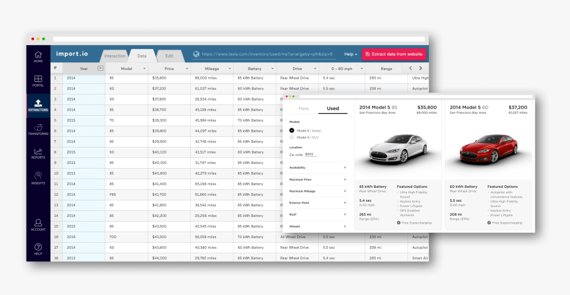Switch to the Edit tab
570x295 pixels.
(170, 56)
